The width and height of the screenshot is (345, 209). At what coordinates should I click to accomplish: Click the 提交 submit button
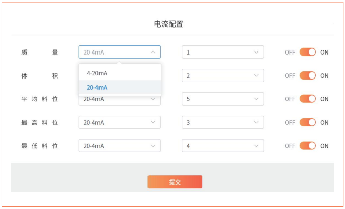(175, 182)
